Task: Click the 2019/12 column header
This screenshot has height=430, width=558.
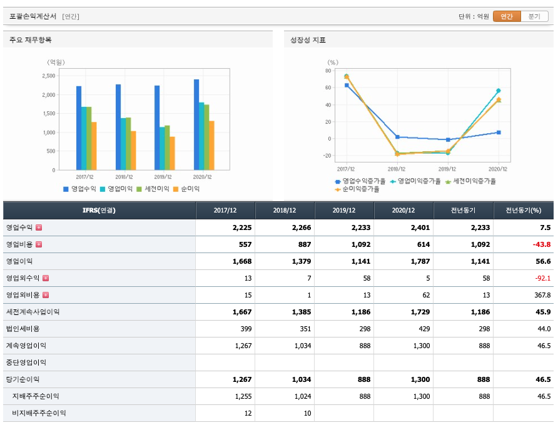Action: [x=344, y=210]
